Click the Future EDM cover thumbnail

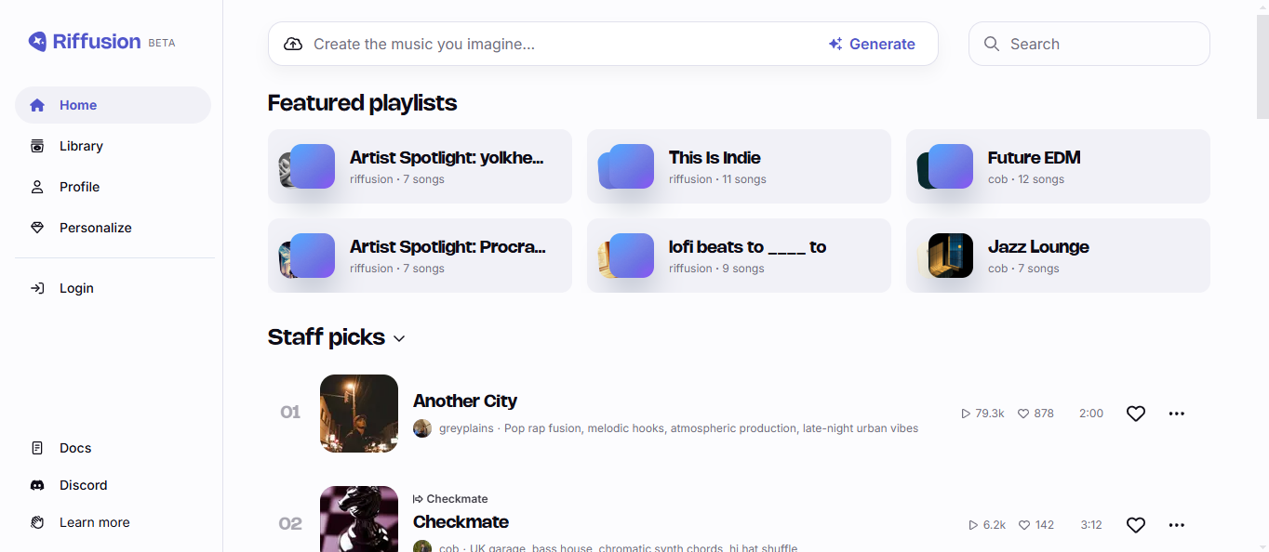click(x=951, y=166)
